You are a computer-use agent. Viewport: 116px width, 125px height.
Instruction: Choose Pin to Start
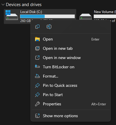pos(70,95)
